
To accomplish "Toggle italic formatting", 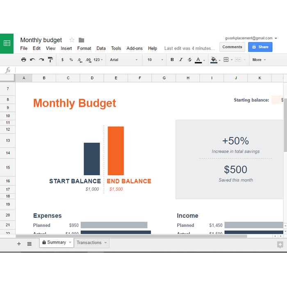I will (x=181, y=59).
